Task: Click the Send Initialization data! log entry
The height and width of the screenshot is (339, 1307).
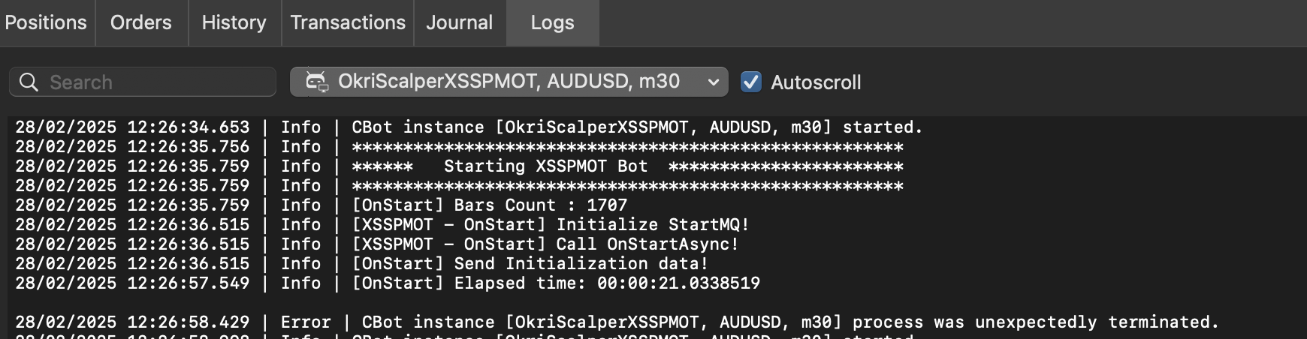Action: tap(362, 264)
